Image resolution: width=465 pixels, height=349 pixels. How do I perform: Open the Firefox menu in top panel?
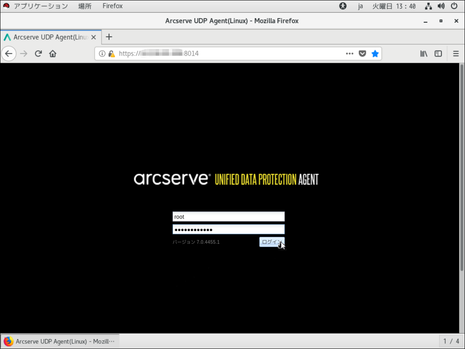tap(112, 6)
